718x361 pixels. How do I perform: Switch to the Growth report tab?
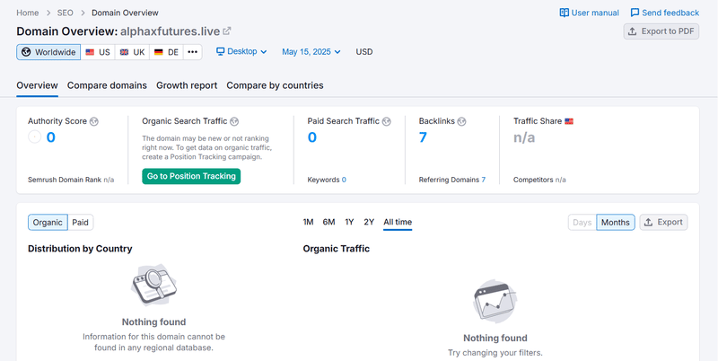[187, 85]
